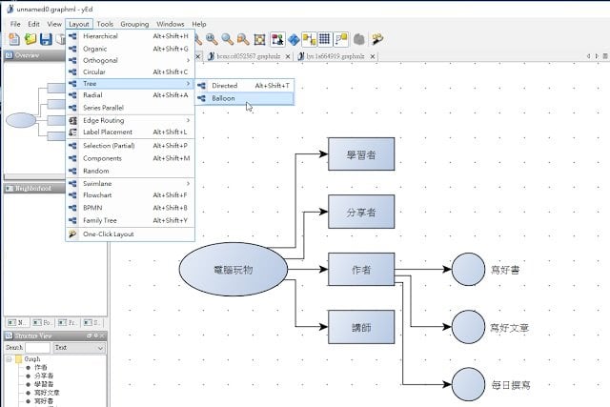The image size is (610, 407).
Task: Click the Edge Routing menu icon
Action: coord(72,121)
